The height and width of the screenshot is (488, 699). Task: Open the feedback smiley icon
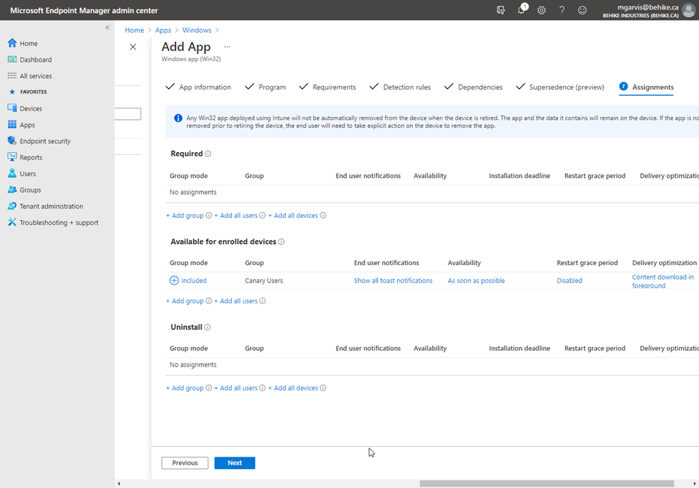point(582,10)
